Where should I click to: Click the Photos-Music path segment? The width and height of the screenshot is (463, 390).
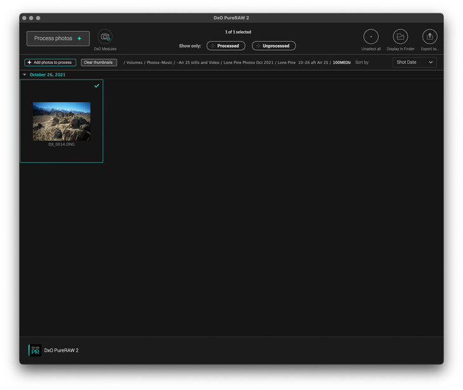click(159, 63)
